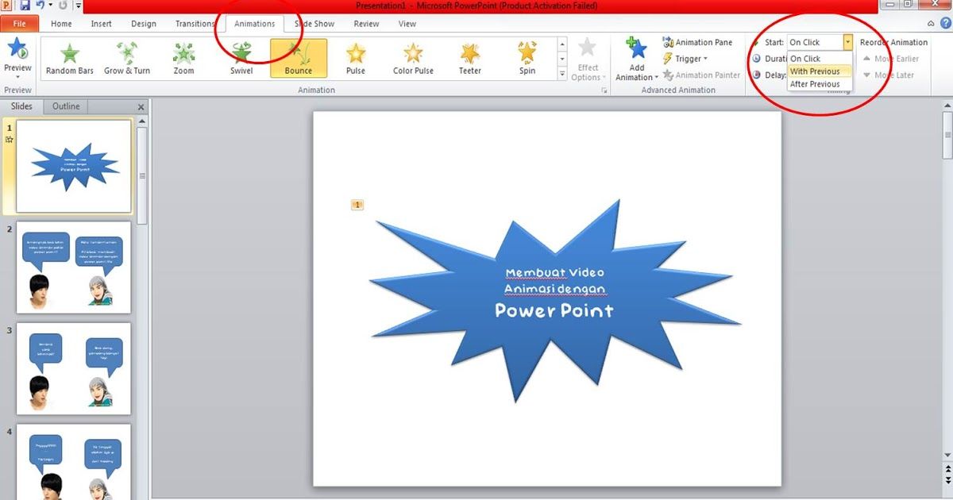Apply the Swivel animation
This screenshot has height=500, width=953.
241,58
